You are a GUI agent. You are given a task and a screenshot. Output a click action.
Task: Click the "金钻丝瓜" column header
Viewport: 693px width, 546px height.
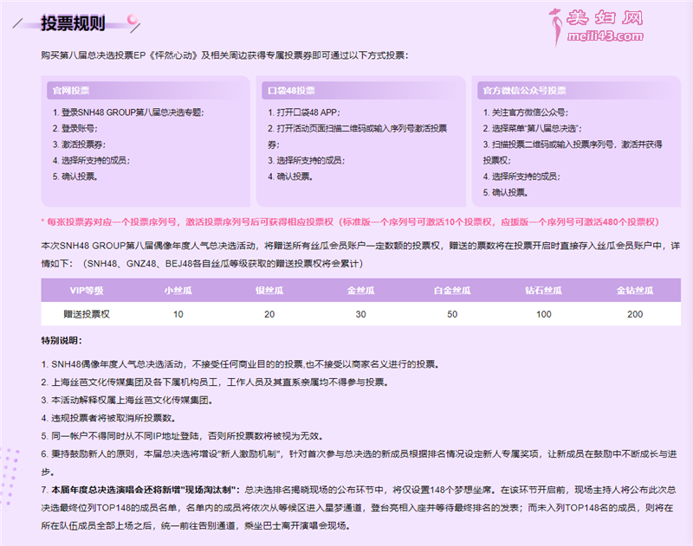[x=635, y=291]
